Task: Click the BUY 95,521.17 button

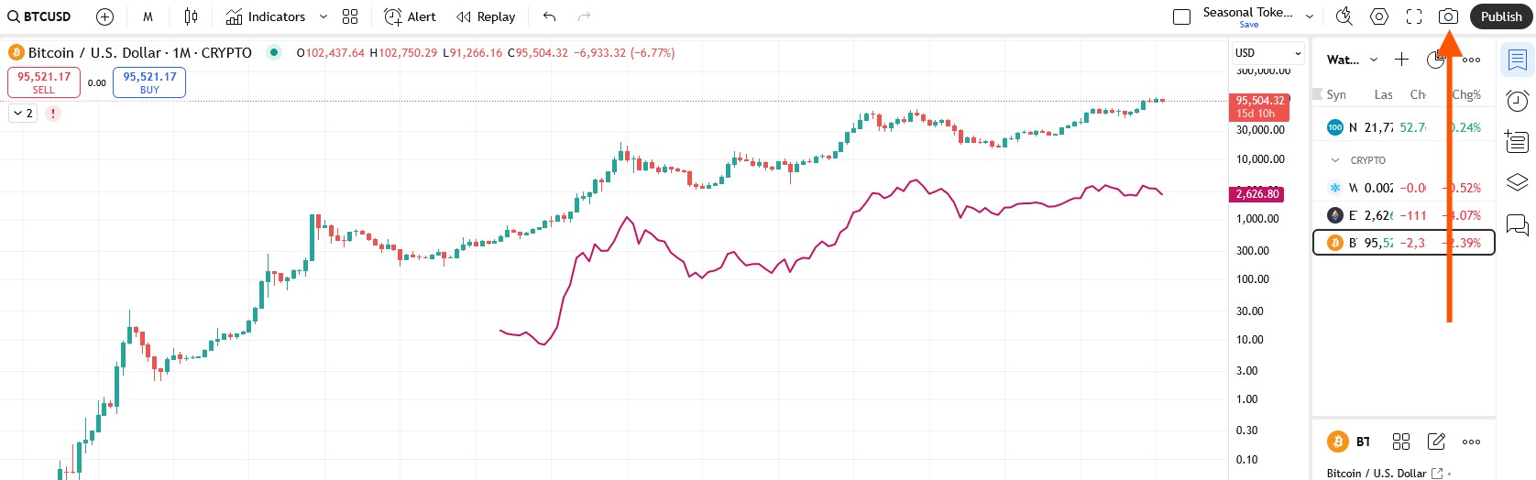Action: [x=149, y=82]
